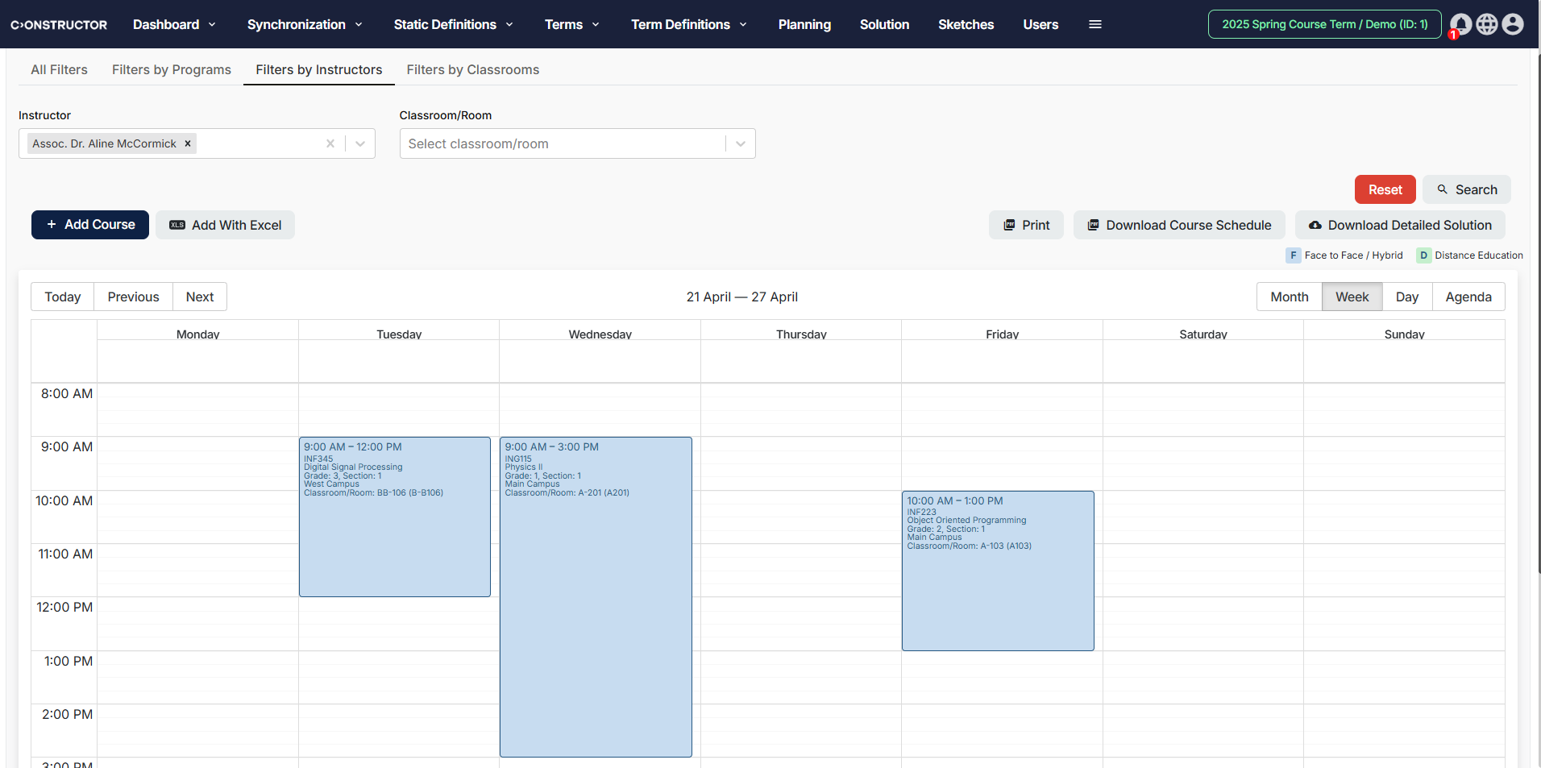Remove the Assoc. Dr. Aline McCormick filter chip

(187, 143)
